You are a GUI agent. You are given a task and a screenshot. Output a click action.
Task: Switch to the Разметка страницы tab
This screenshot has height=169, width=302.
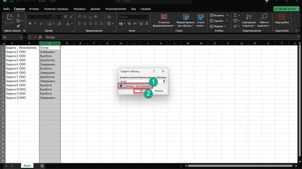click(x=56, y=9)
